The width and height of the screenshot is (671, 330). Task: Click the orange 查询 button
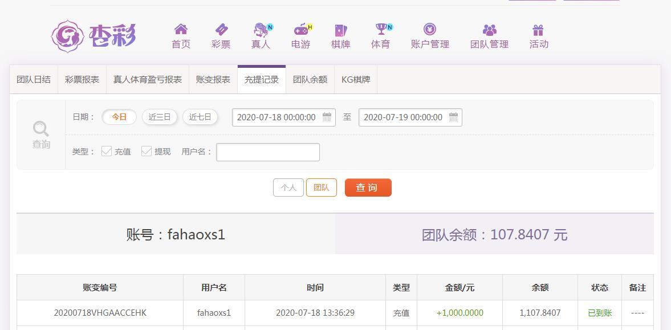pos(368,188)
